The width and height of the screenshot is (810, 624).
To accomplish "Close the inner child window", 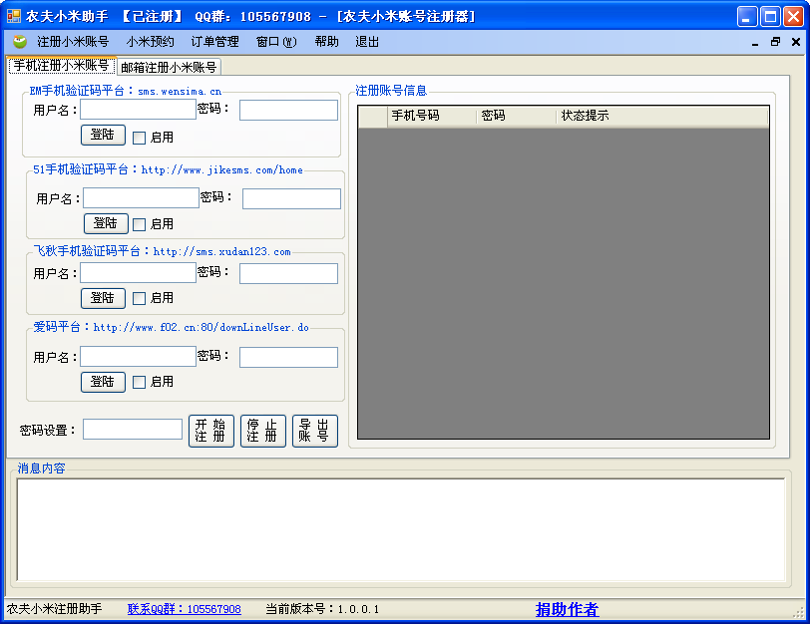I will pos(796,42).
